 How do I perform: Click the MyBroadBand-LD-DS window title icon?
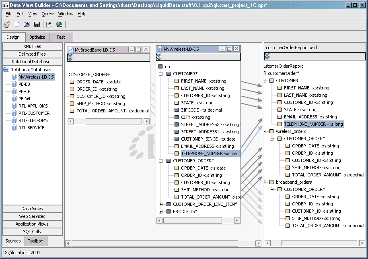pos(71,50)
